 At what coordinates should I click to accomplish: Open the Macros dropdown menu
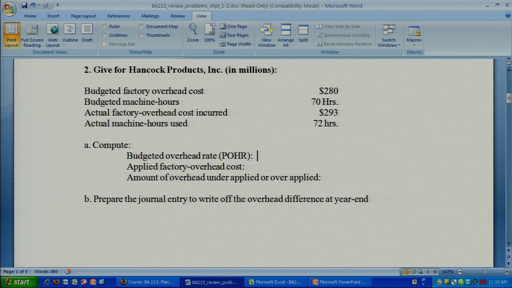[x=414, y=36]
